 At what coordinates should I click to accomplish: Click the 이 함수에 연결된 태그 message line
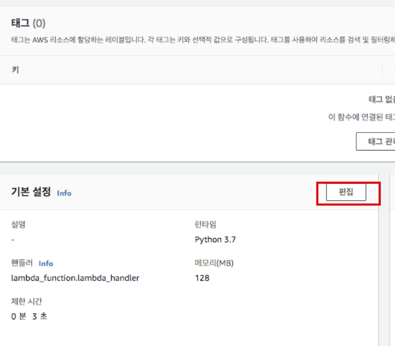click(x=361, y=117)
